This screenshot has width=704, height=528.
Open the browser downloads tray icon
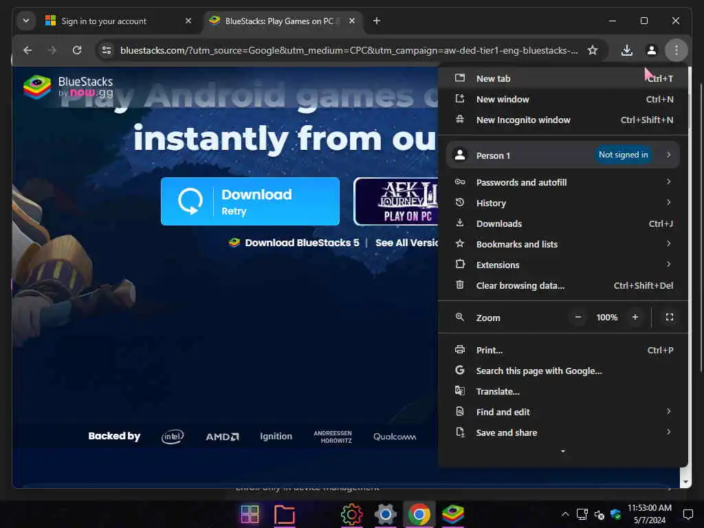tap(627, 50)
